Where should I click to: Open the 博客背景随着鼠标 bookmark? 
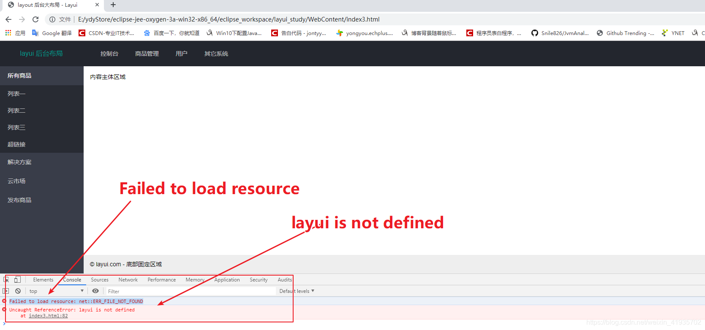(429, 33)
